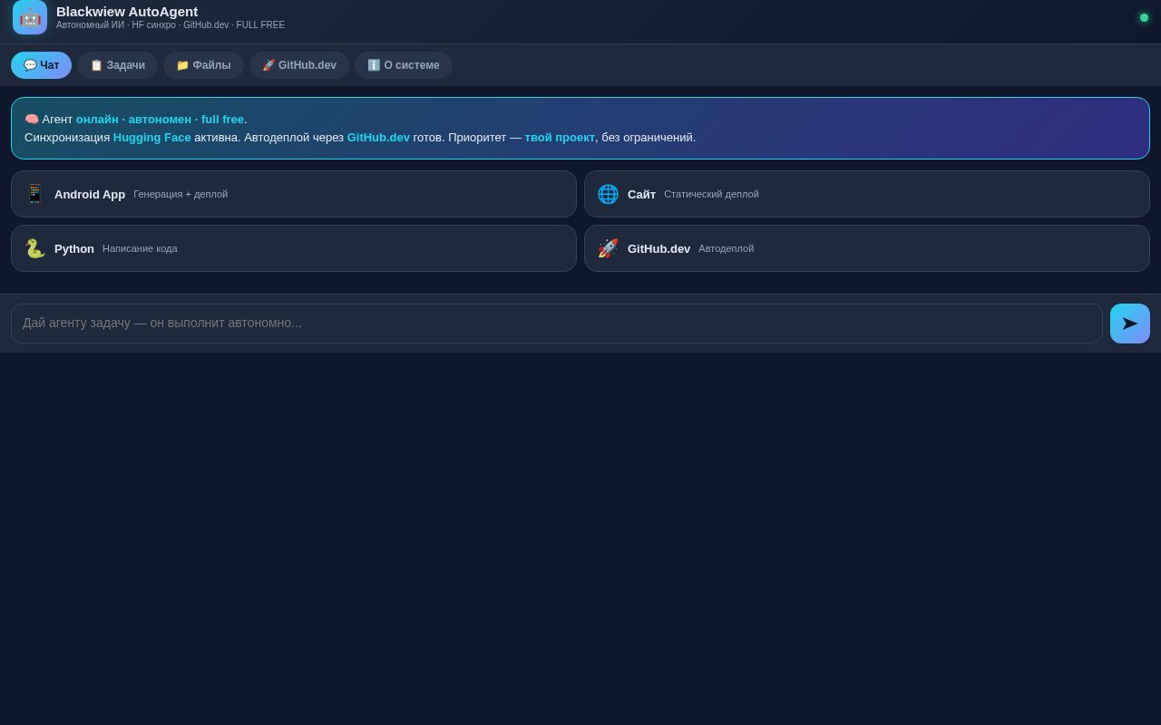The width and height of the screenshot is (1161, 725).
Task: Choose the GitHub.dev autodeploy card
Action: point(867,248)
